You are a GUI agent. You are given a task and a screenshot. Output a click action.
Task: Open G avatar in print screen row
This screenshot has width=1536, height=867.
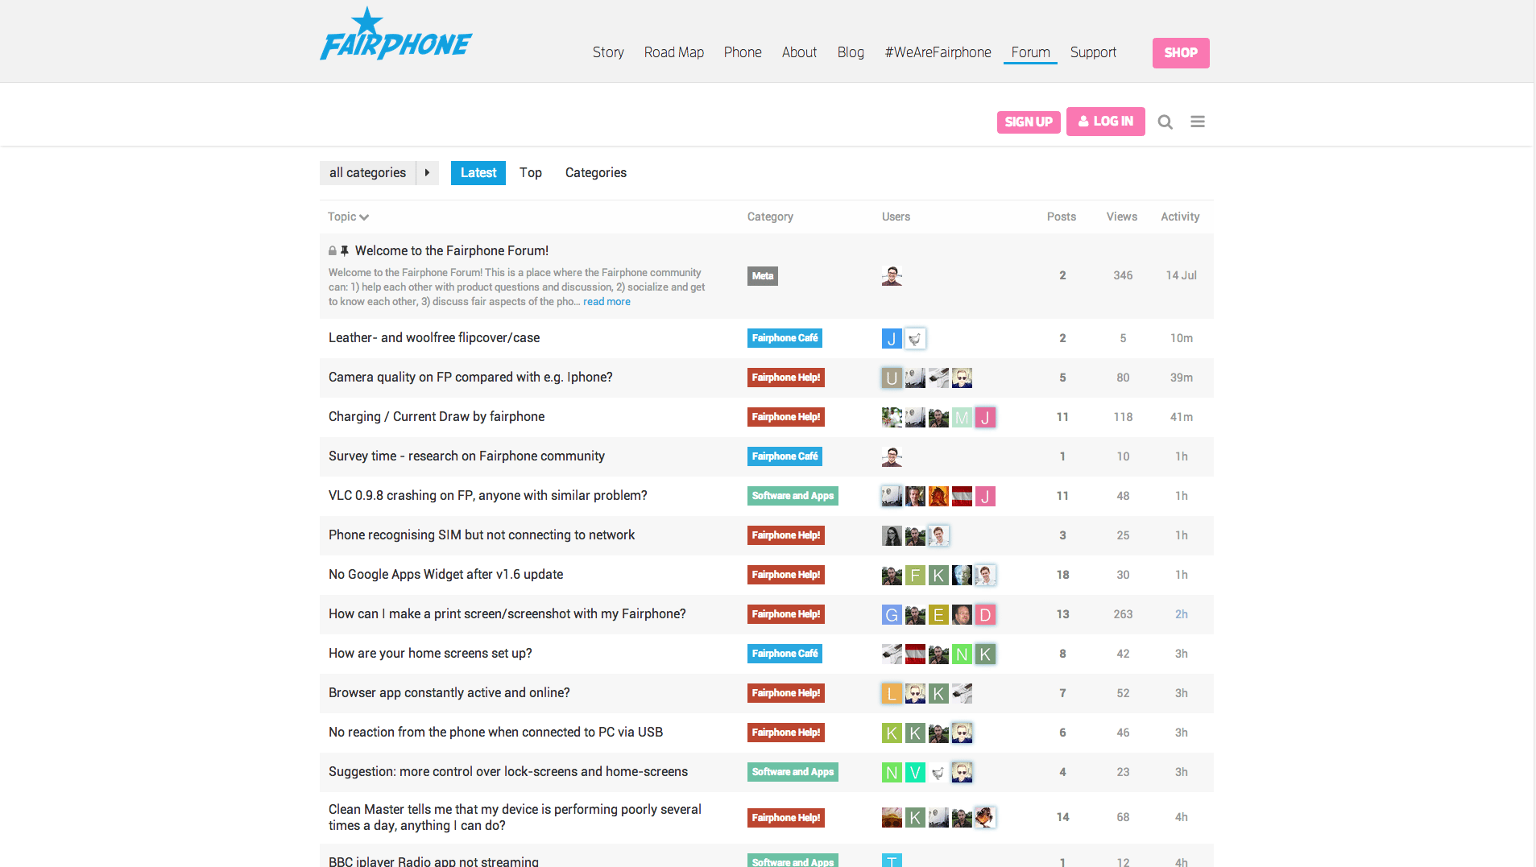(892, 615)
